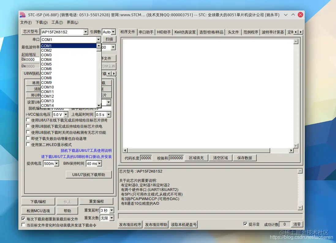Image resolution: width=336 pixels, height=243 pixels.
Task: Open the 下载(O) menu
Action: (x=42, y=22)
